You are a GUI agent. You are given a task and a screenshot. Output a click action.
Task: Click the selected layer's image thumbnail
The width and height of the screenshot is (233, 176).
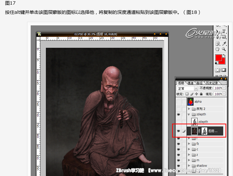tap(194, 131)
